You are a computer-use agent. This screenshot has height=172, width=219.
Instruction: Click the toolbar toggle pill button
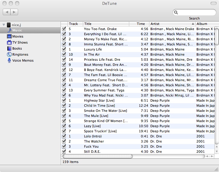tap(213, 3)
